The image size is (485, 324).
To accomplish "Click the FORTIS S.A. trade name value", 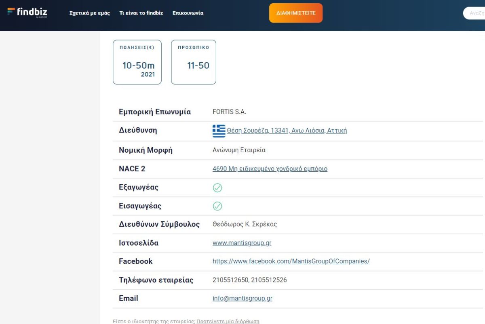I will (229, 112).
